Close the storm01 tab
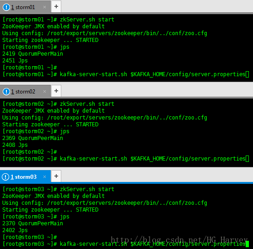Image resolution: width=253 pixels, height=249 pixels. click(x=44, y=7)
